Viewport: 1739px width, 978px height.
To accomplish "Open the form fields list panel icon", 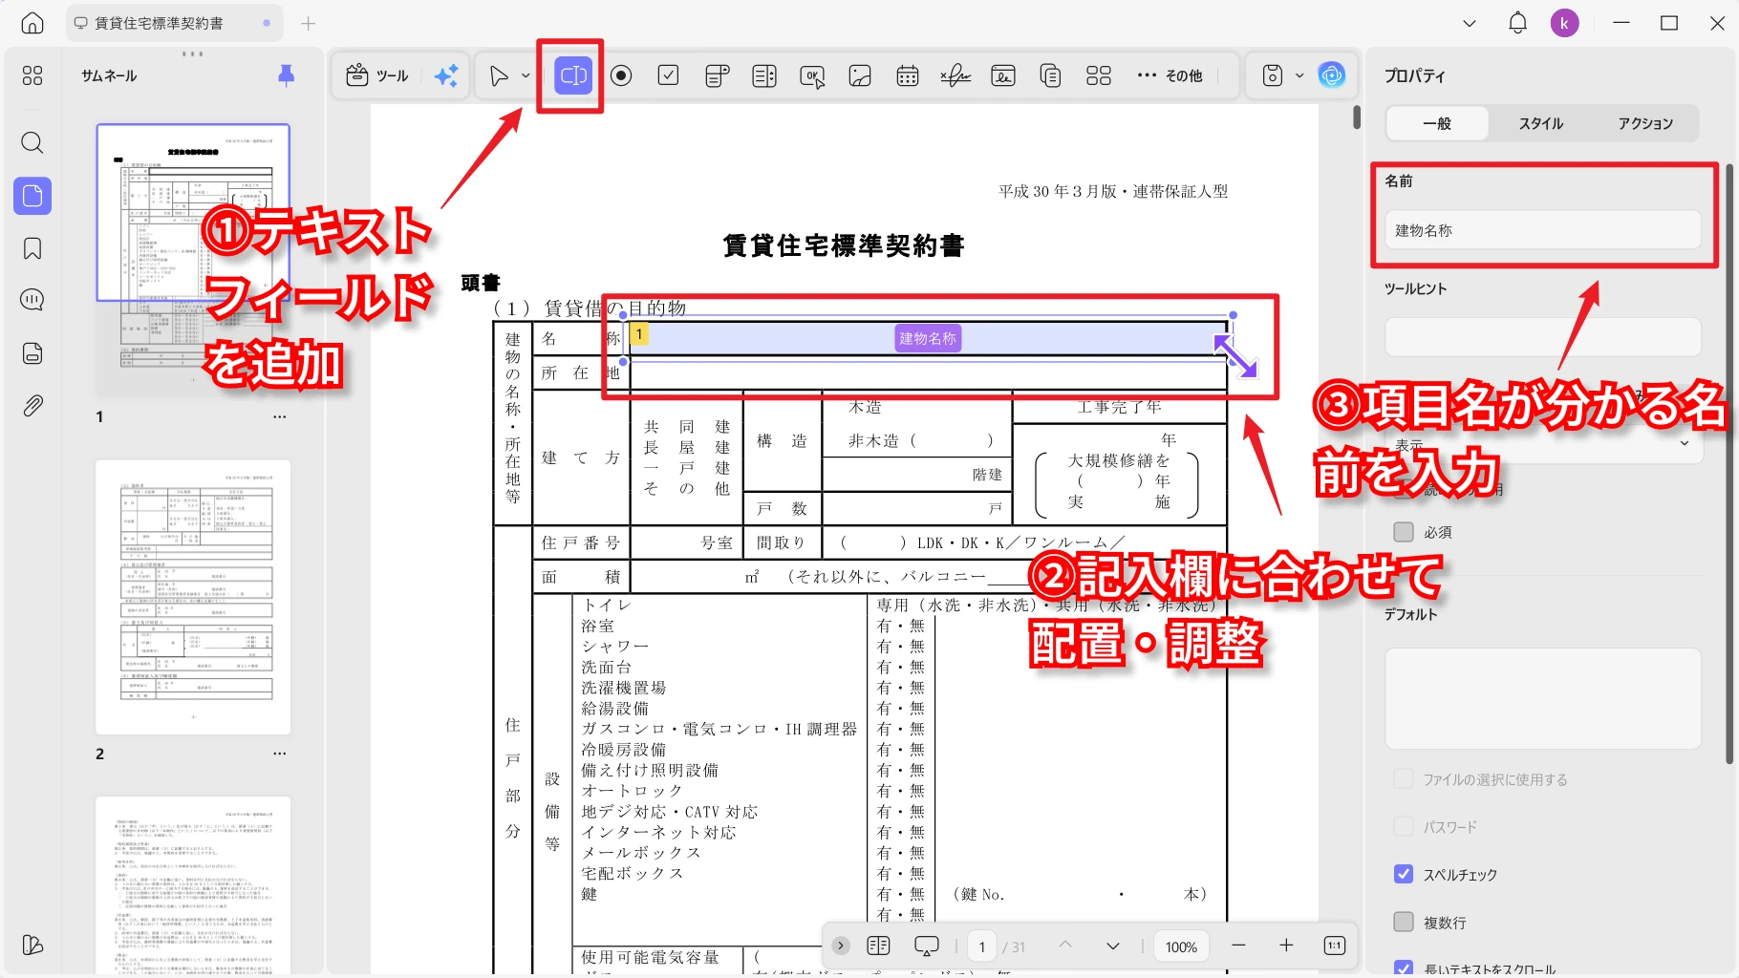I will [32, 353].
